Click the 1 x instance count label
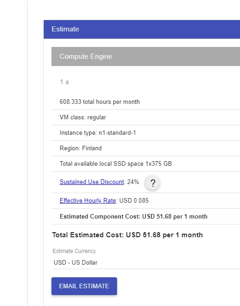240x306 pixels. (64, 82)
